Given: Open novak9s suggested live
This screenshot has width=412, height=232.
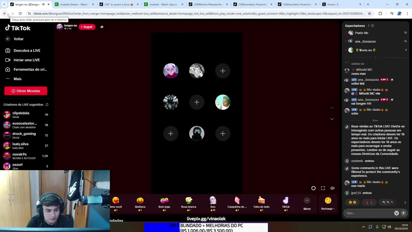Looking at the screenshot, I should (x=26, y=156).
